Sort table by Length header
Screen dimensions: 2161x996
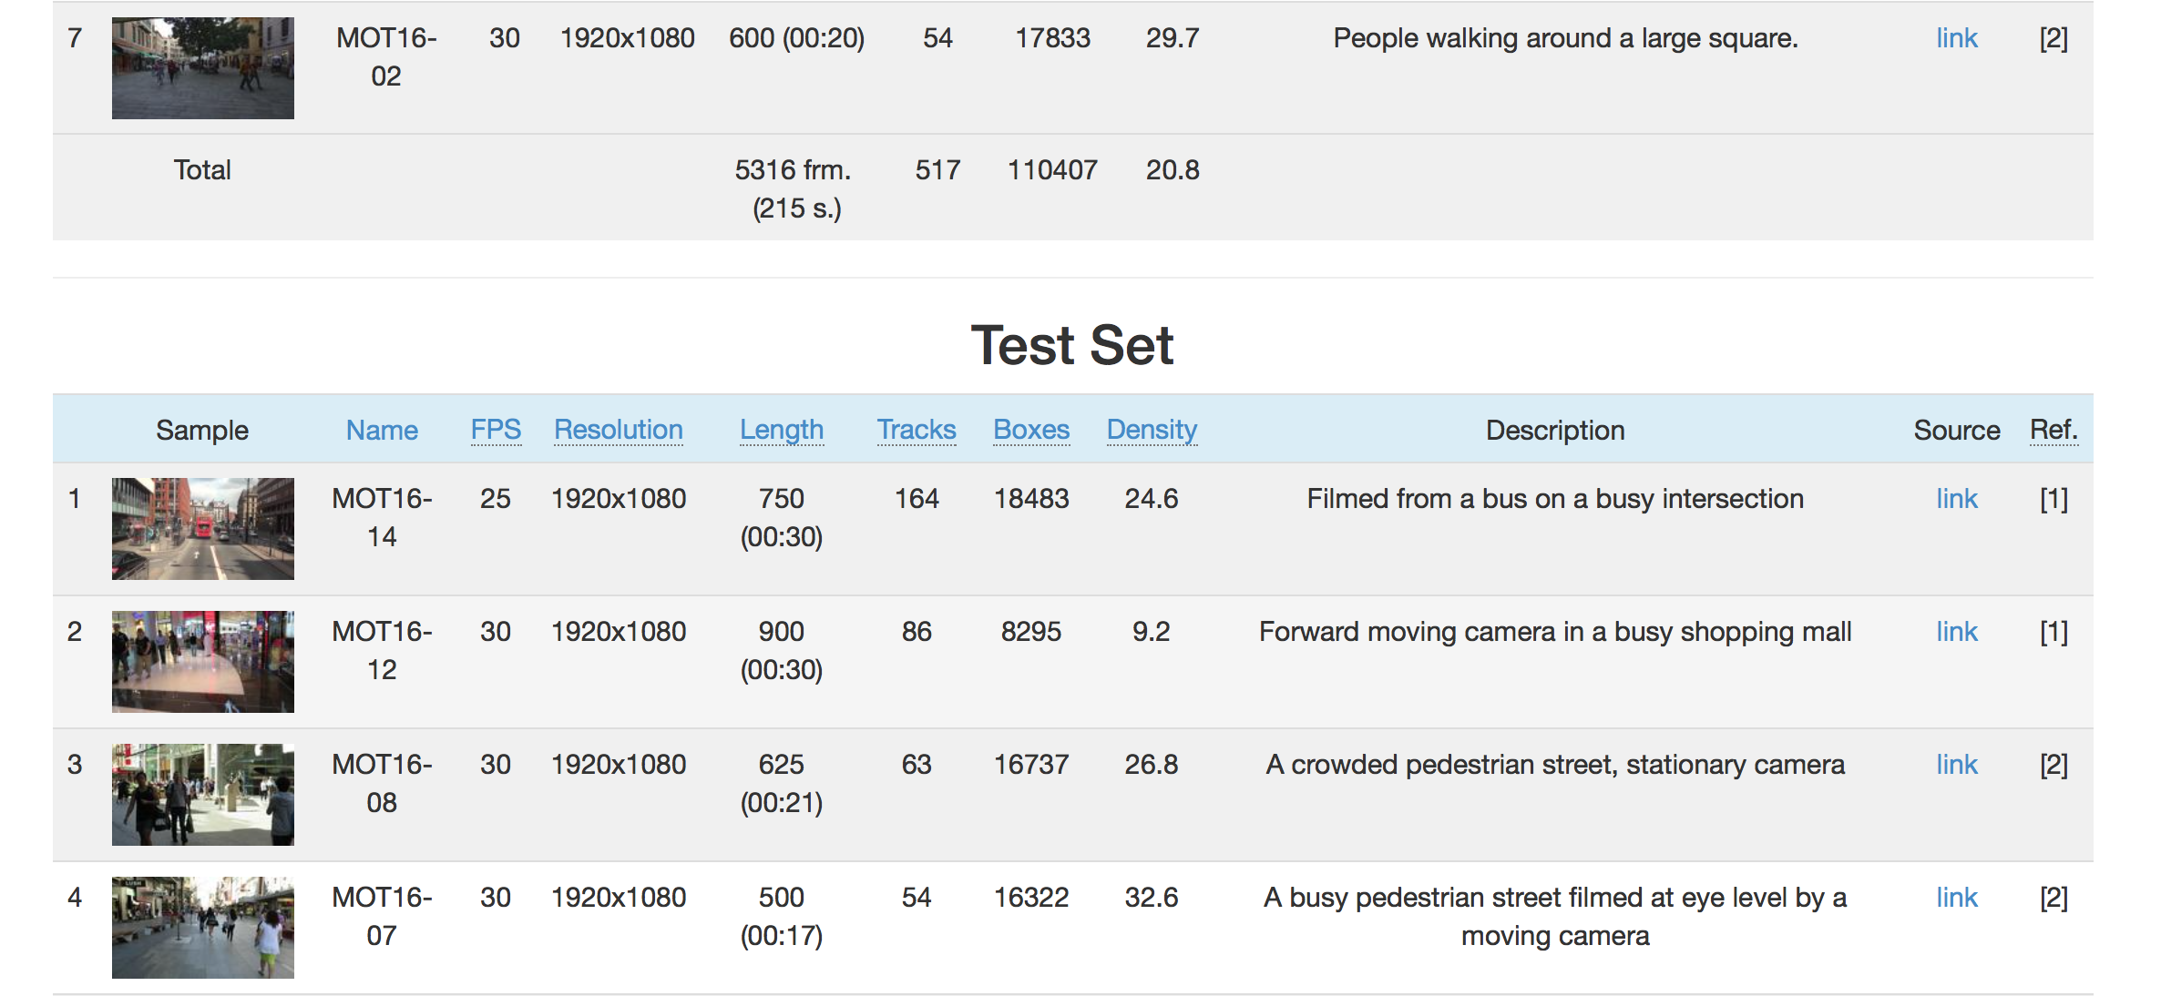pyautogui.click(x=781, y=430)
